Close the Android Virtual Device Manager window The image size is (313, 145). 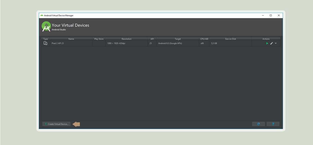click(x=279, y=15)
